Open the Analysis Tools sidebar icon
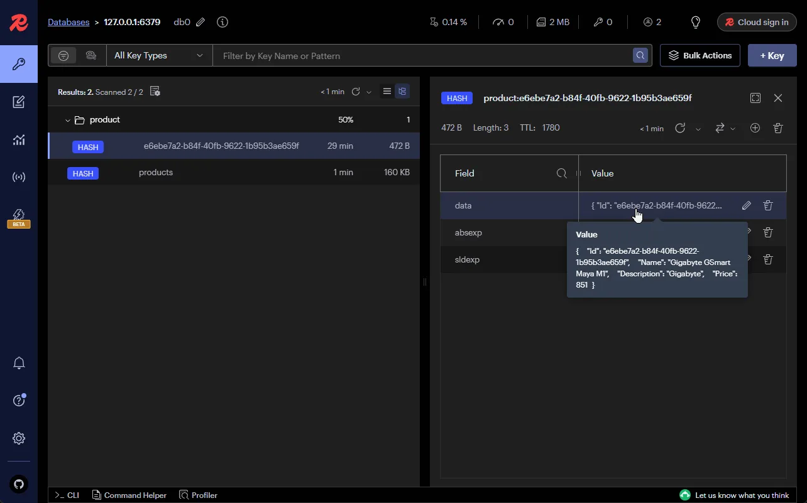 (x=19, y=139)
